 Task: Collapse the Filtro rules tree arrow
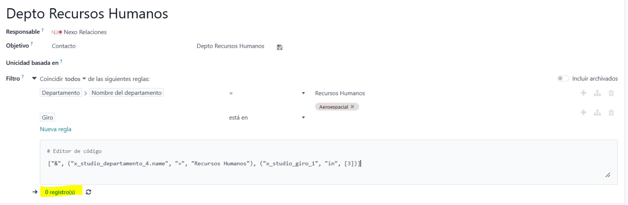pyautogui.click(x=34, y=79)
